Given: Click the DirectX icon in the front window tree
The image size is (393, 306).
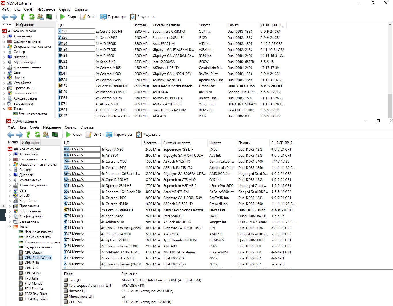Looking at the screenshot, I should tap(16, 196).
